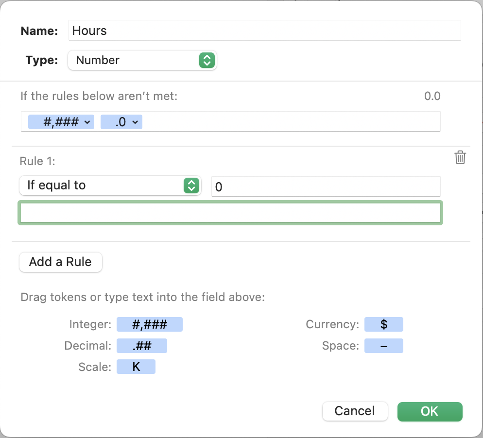Expand the #,### integer token options in default format

[87, 122]
